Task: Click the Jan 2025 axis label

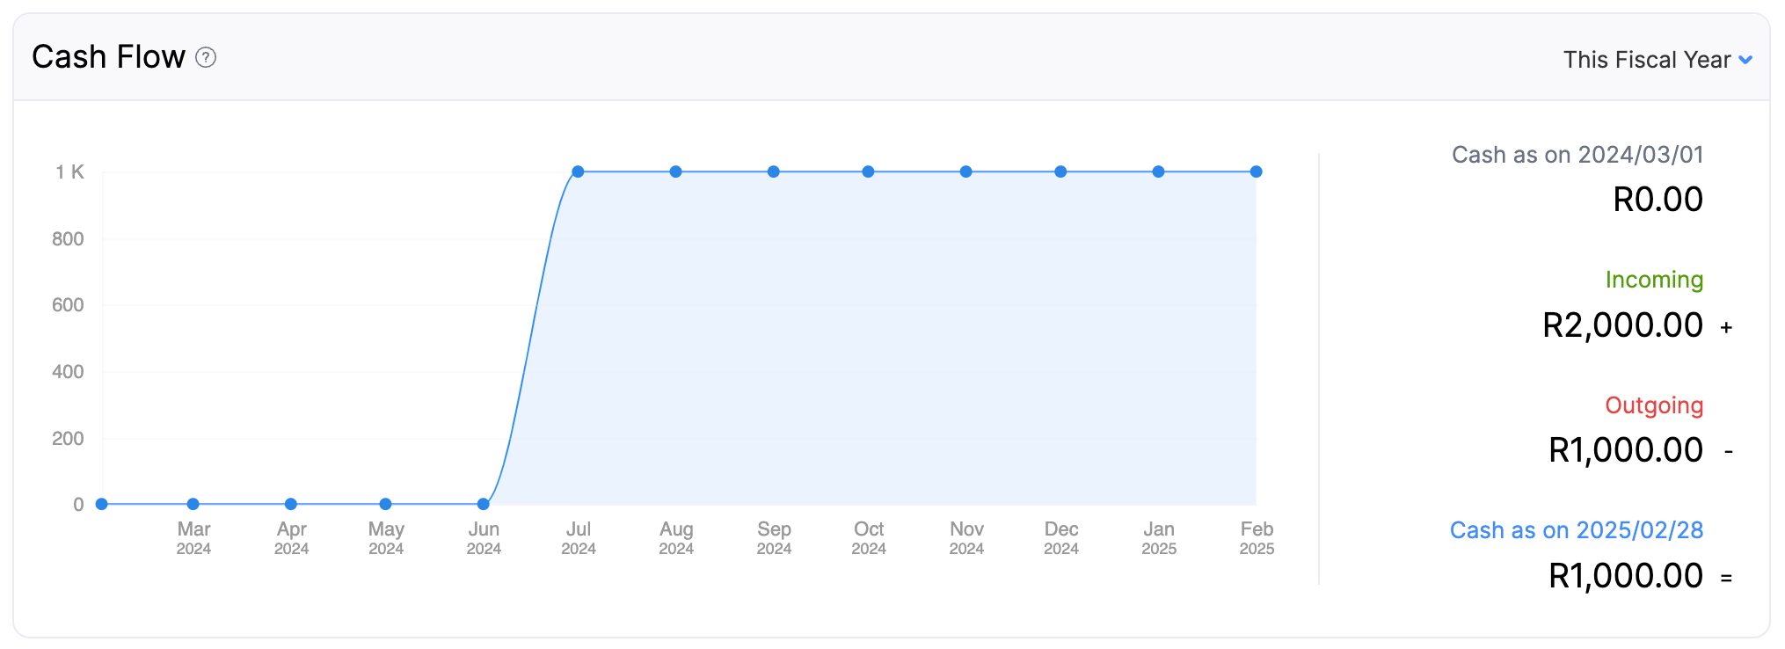Action: (x=1159, y=537)
